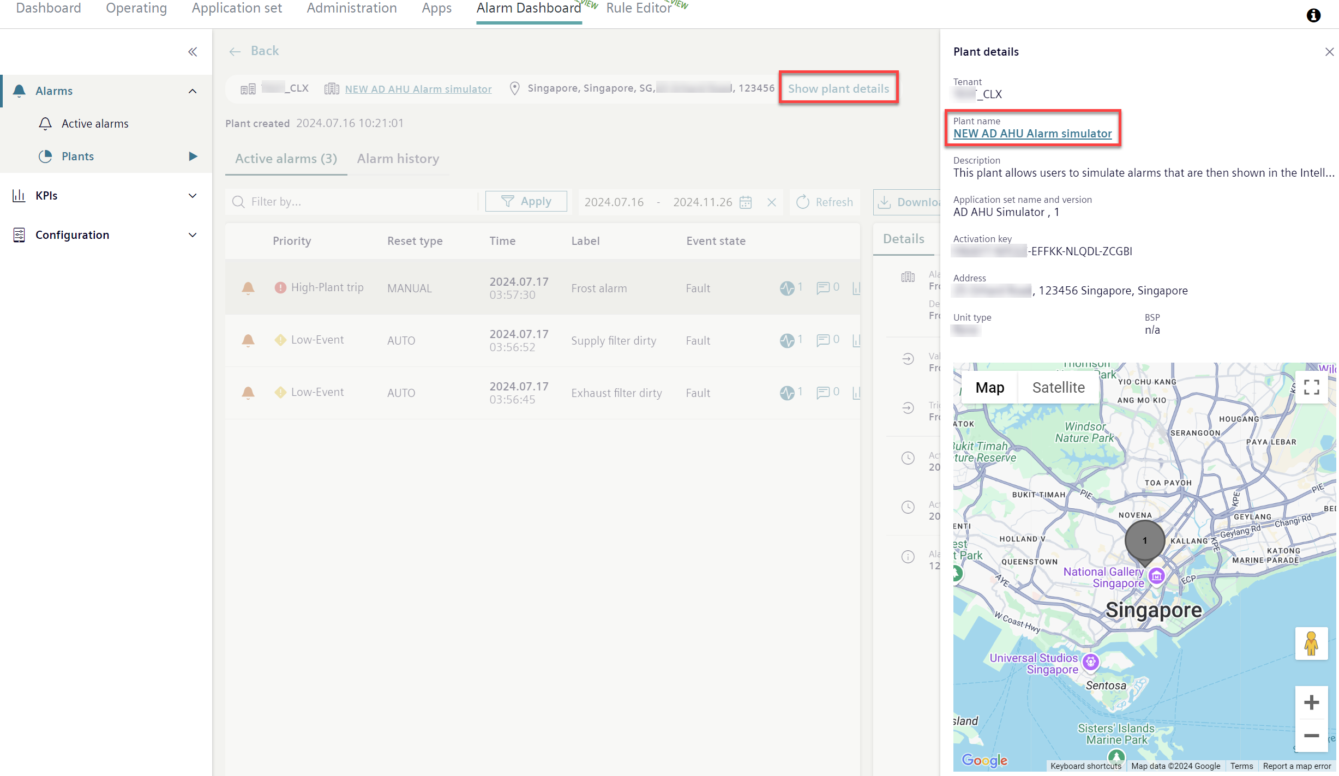Click the Download button
Screen dimensions: 1339x776
pyautogui.click(x=908, y=202)
